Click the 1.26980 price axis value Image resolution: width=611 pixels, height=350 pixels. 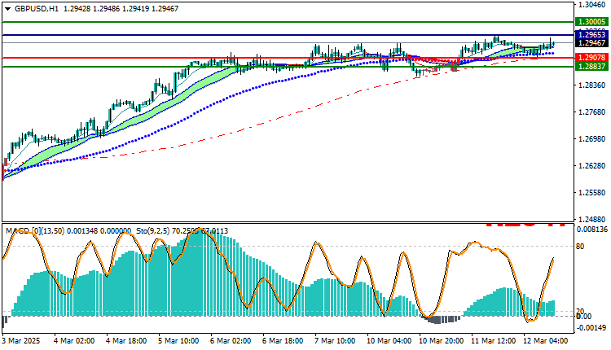tap(592, 139)
